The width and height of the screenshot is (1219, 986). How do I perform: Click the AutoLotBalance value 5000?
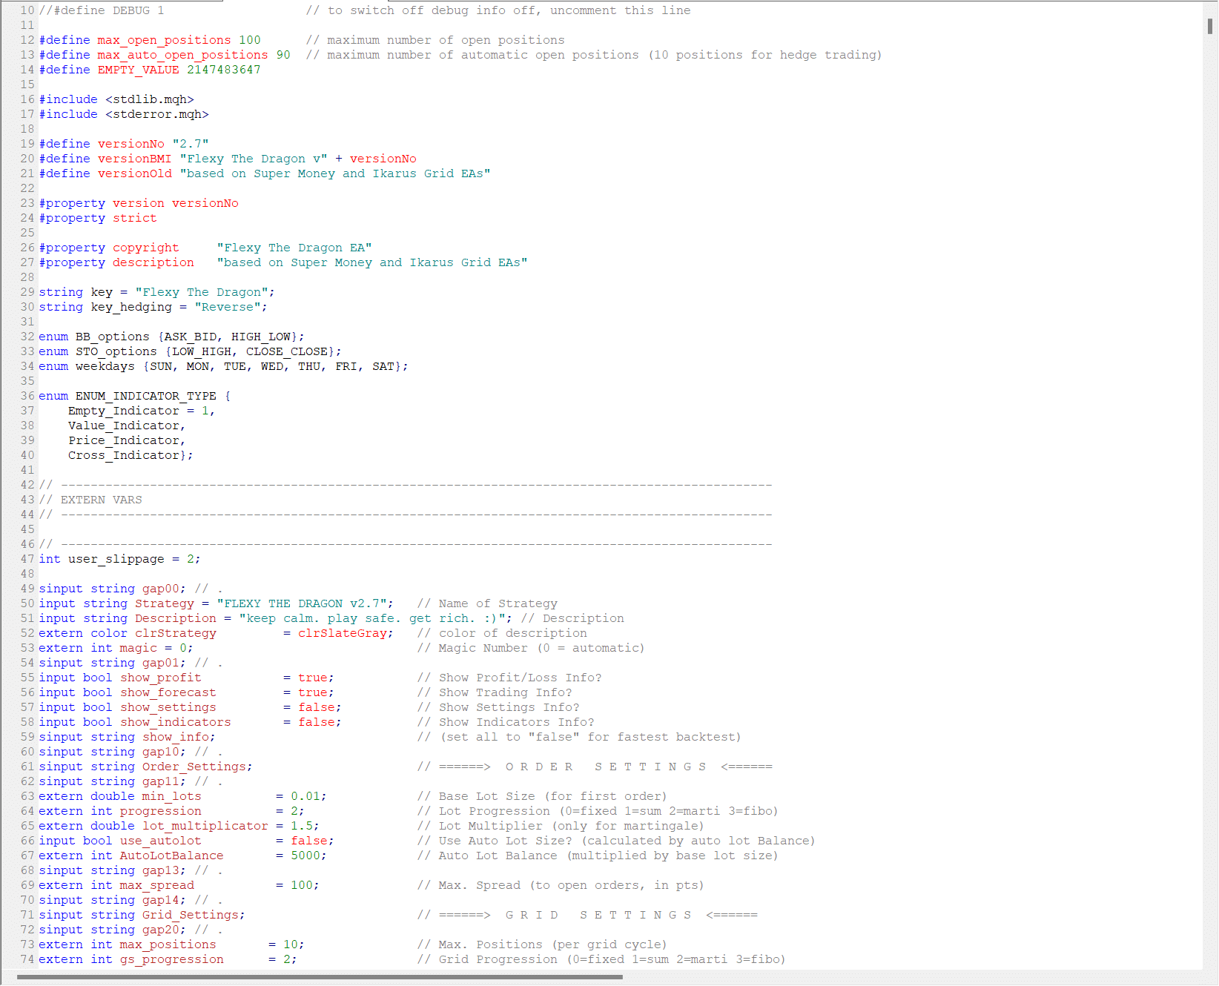click(305, 856)
